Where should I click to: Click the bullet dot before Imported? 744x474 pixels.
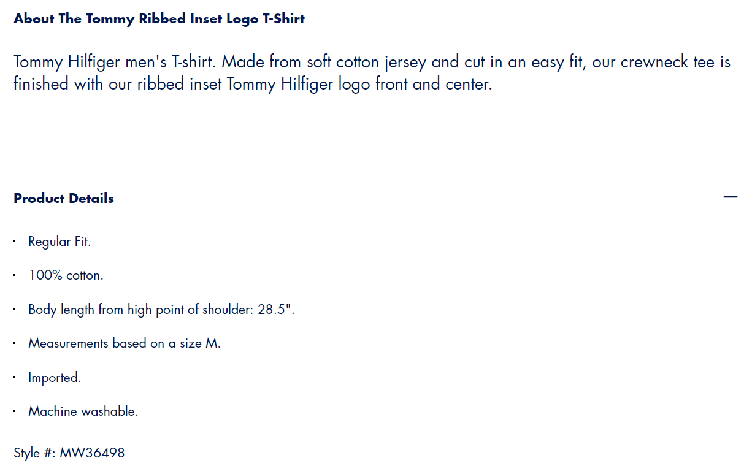pyautogui.click(x=15, y=377)
